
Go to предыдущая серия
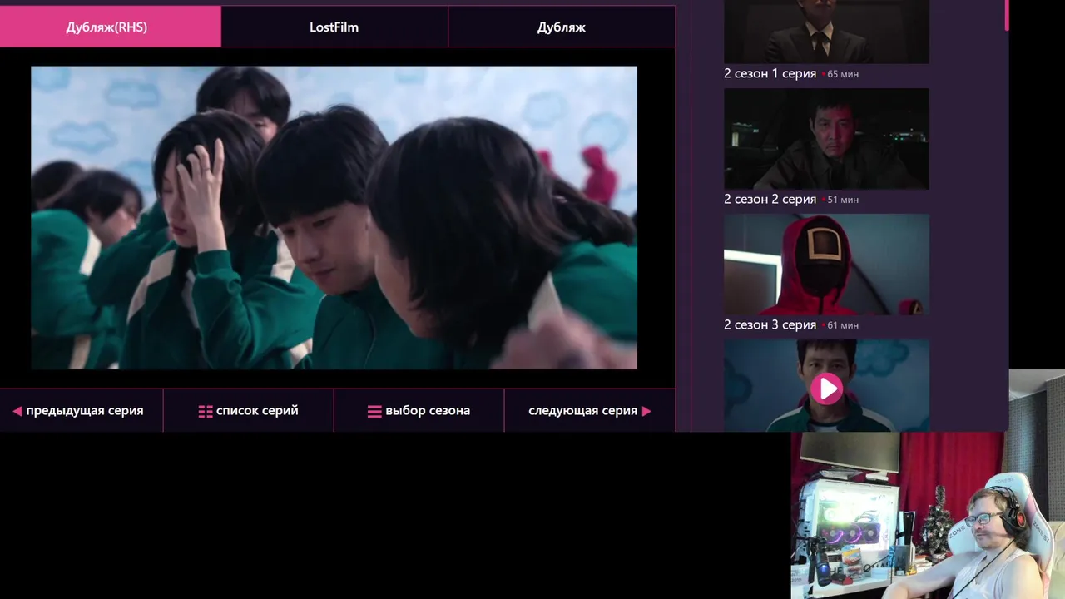point(82,410)
